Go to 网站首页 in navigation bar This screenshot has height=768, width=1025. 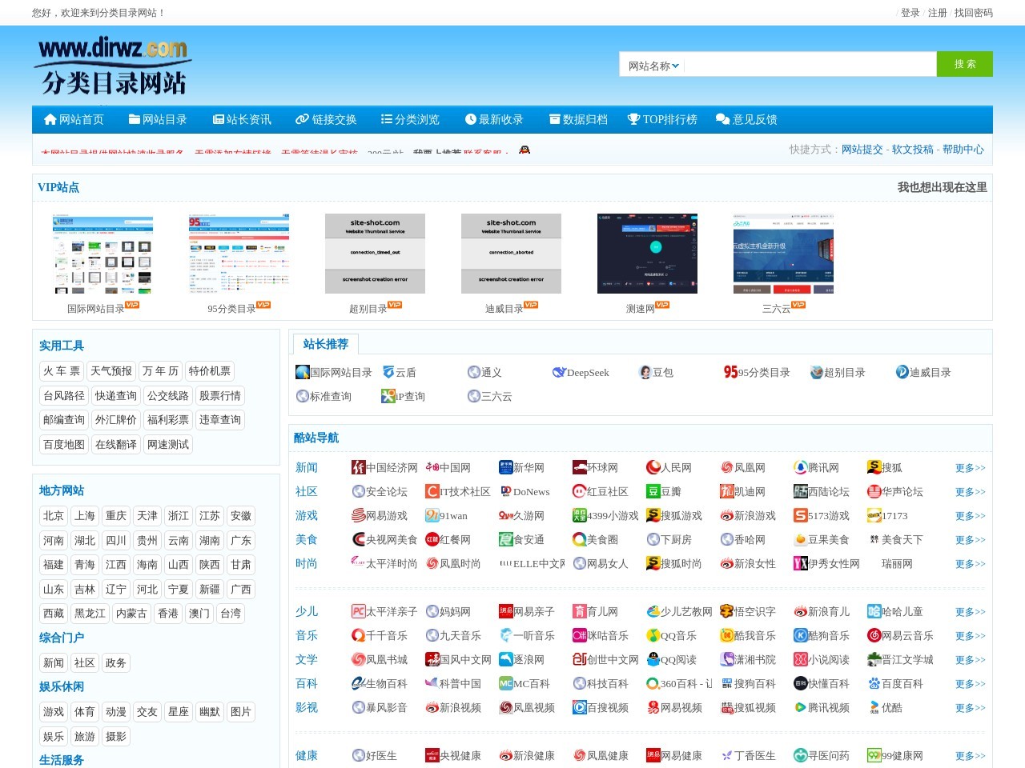click(74, 119)
